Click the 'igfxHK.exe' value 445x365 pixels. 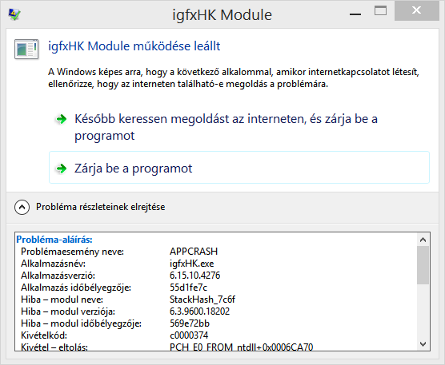[x=191, y=264]
